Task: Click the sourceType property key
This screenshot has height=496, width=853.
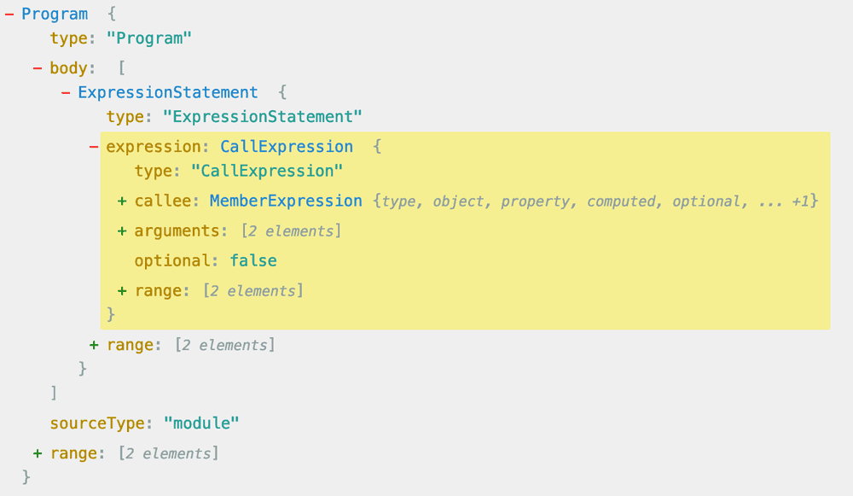Action: 96,423
